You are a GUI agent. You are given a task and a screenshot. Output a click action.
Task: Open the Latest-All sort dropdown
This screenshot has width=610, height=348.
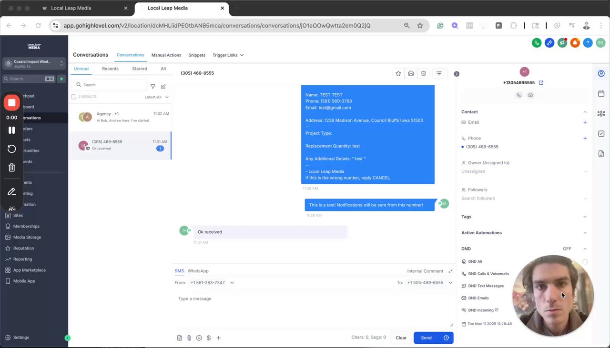157,97
